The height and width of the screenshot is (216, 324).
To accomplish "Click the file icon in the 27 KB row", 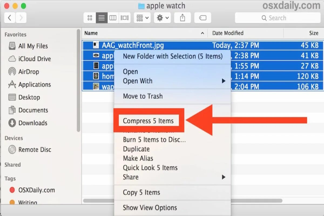I will pos(96,66).
